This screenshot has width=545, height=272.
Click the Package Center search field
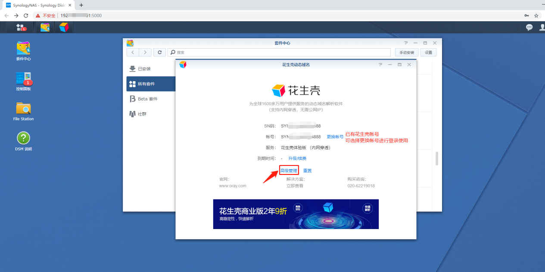tap(280, 52)
